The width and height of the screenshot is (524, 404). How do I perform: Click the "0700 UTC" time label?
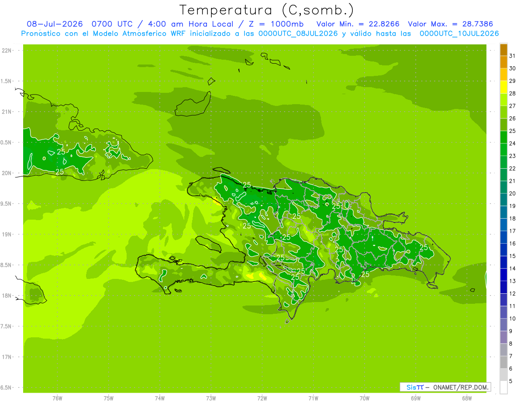point(112,24)
